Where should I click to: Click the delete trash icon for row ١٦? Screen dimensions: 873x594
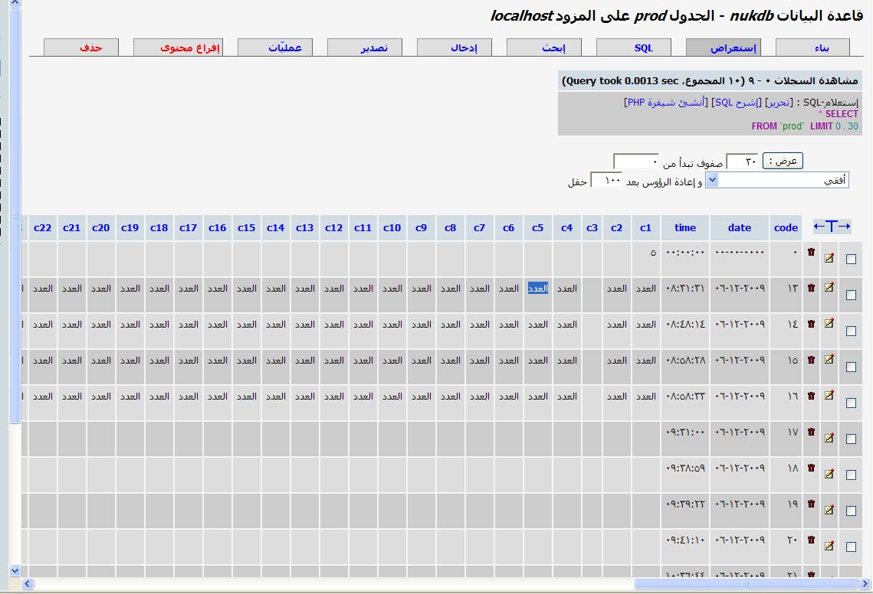811,396
